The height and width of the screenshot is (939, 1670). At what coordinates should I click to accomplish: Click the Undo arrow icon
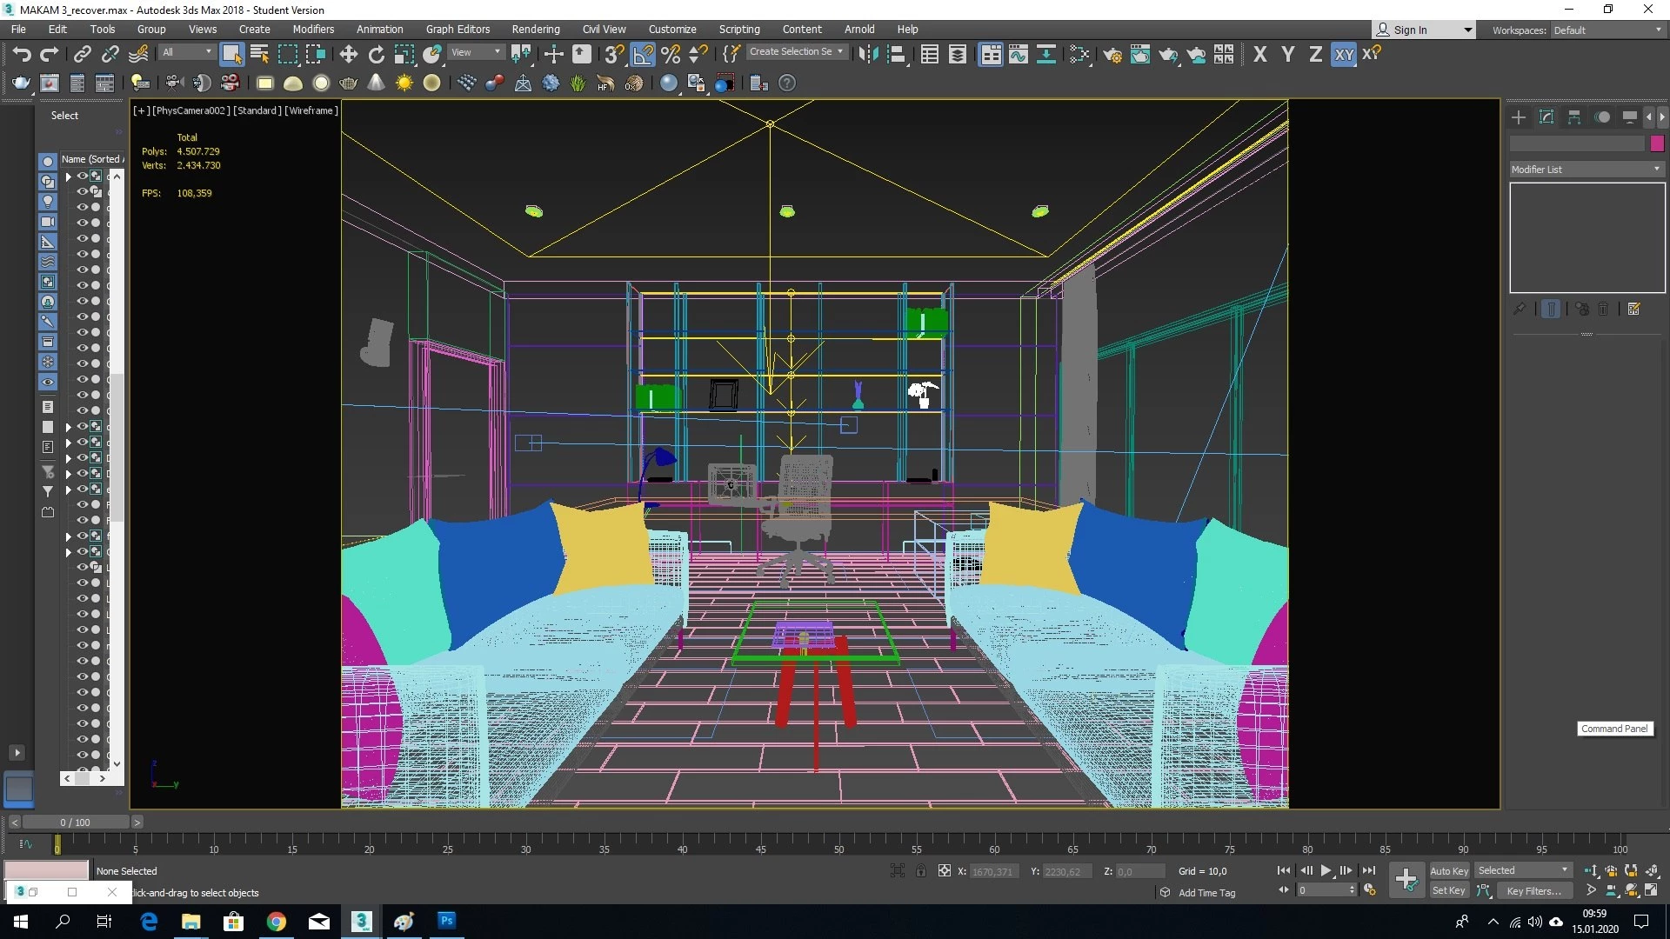[x=22, y=55]
